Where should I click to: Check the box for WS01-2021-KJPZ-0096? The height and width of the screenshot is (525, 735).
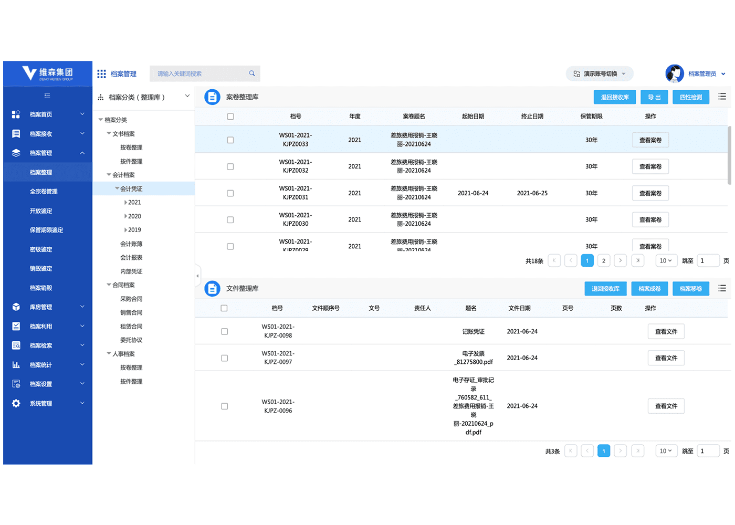(x=225, y=406)
